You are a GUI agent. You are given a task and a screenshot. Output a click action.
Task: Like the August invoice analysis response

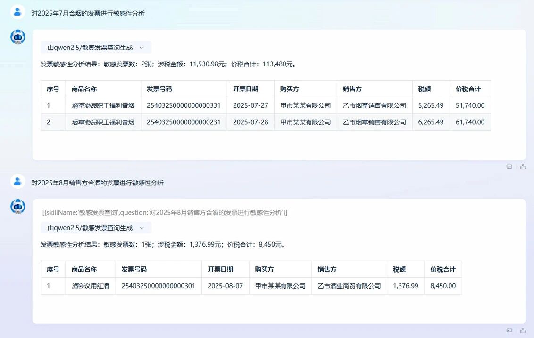523,331
